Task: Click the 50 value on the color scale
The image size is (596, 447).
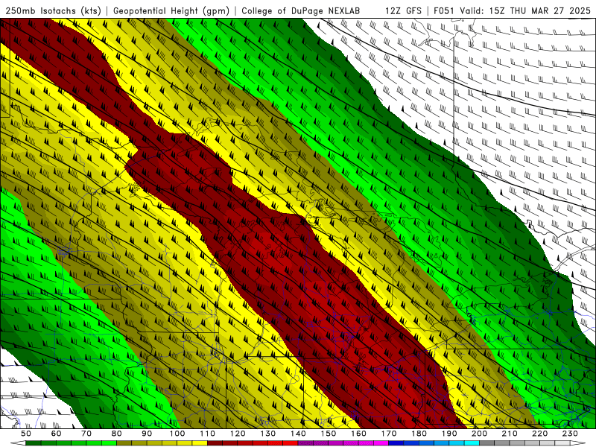Action: click(x=26, y=434)
